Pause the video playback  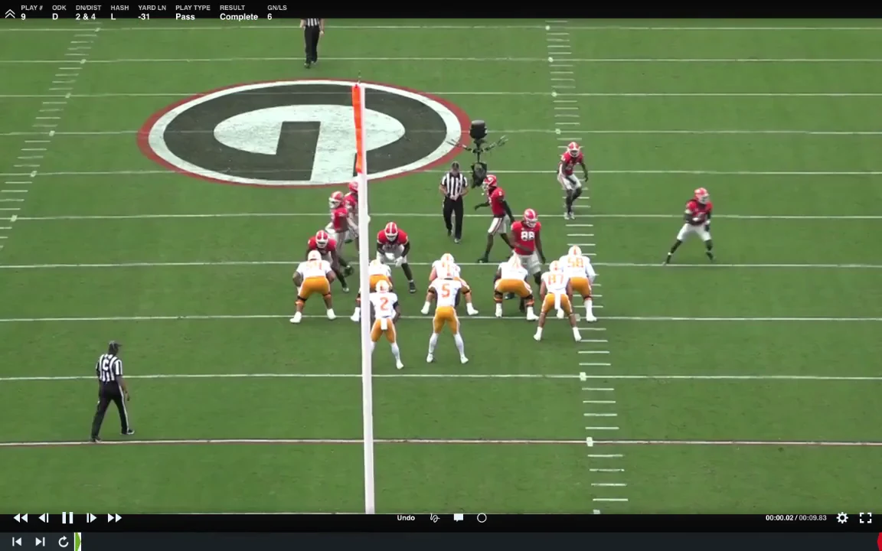67,518
